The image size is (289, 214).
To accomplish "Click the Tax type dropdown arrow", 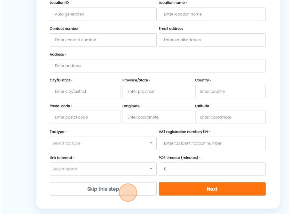I will [x=151, y=143].
